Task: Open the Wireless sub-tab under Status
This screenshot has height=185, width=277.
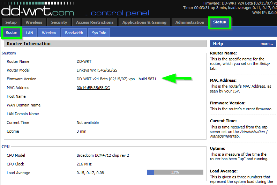Action: pos(49,33)
